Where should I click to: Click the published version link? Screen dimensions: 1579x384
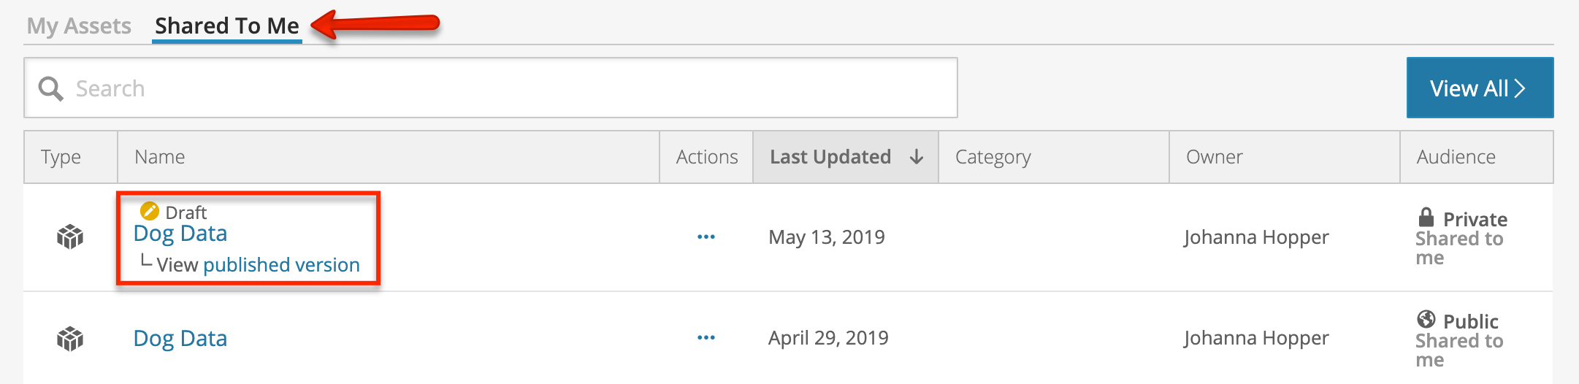click(281, 265)
